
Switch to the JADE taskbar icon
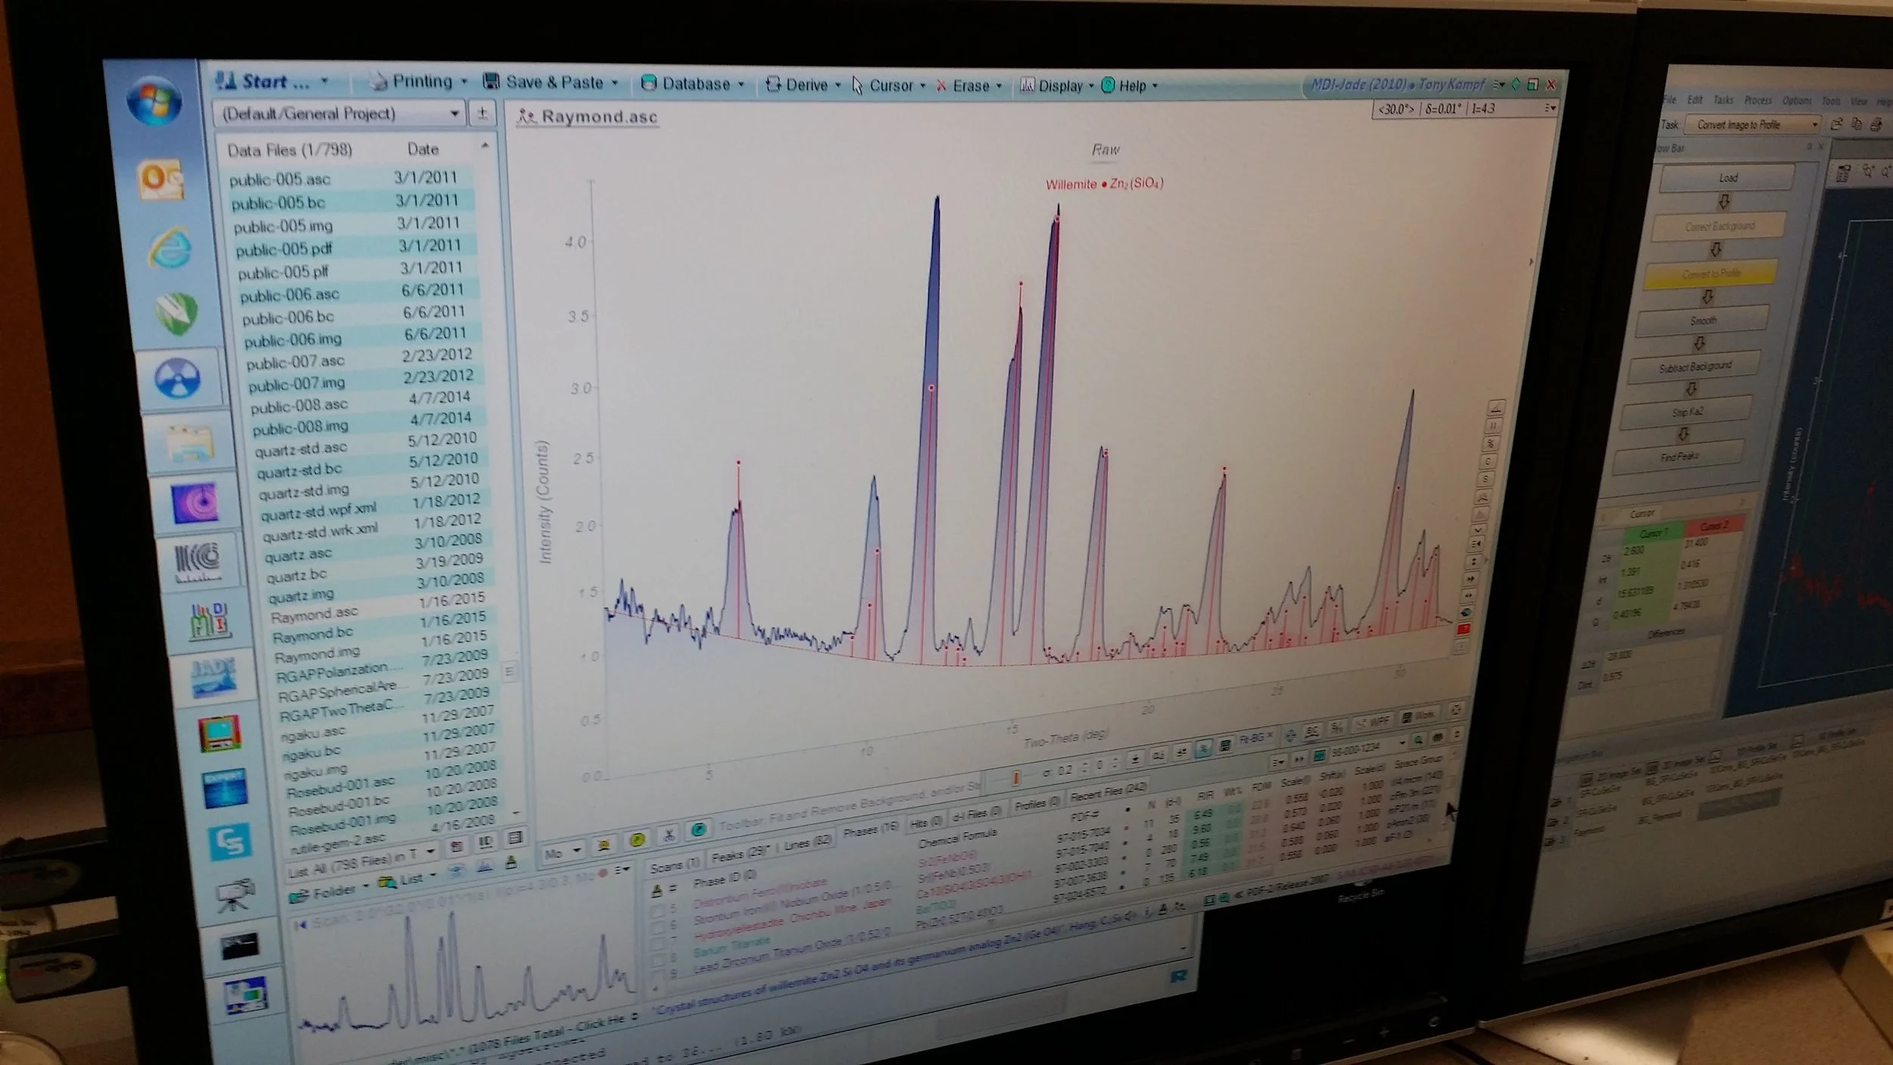[214, 676]
